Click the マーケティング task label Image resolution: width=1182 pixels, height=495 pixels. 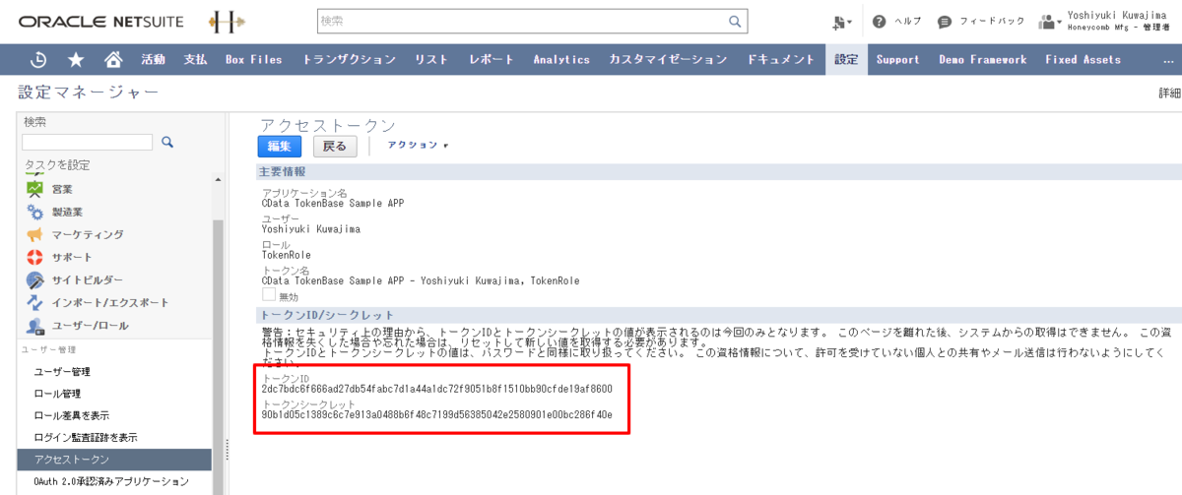point(88,234)
